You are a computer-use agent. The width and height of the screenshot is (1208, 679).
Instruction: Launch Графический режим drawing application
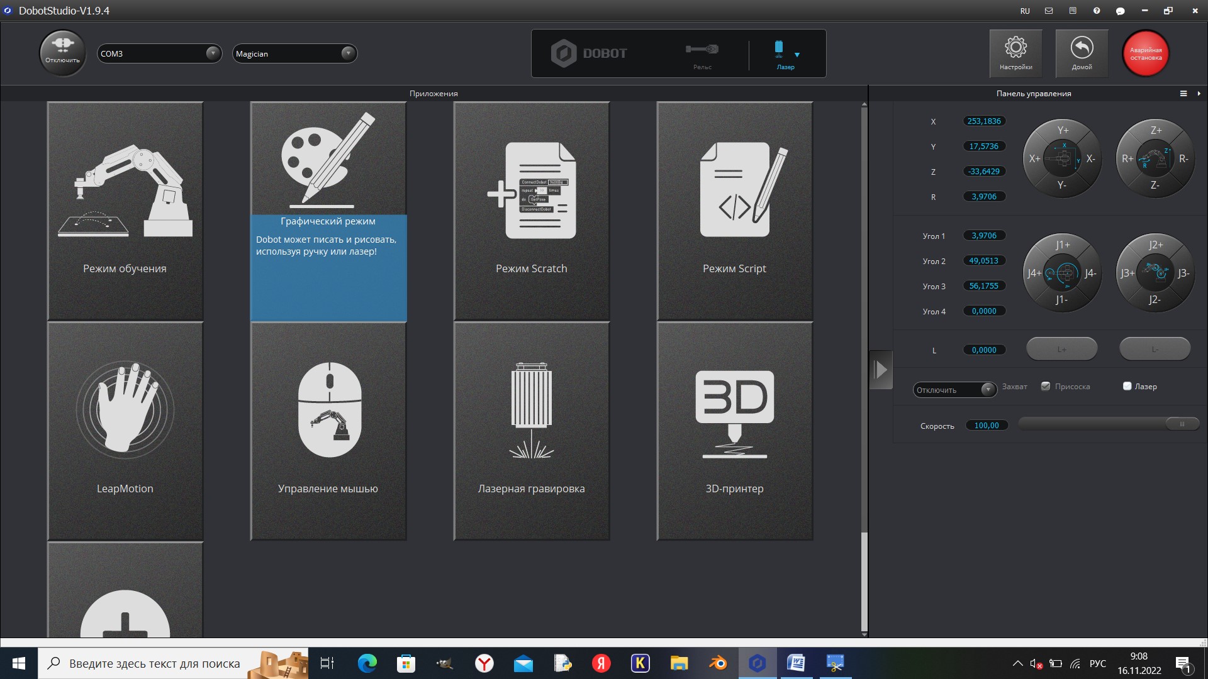328,211
